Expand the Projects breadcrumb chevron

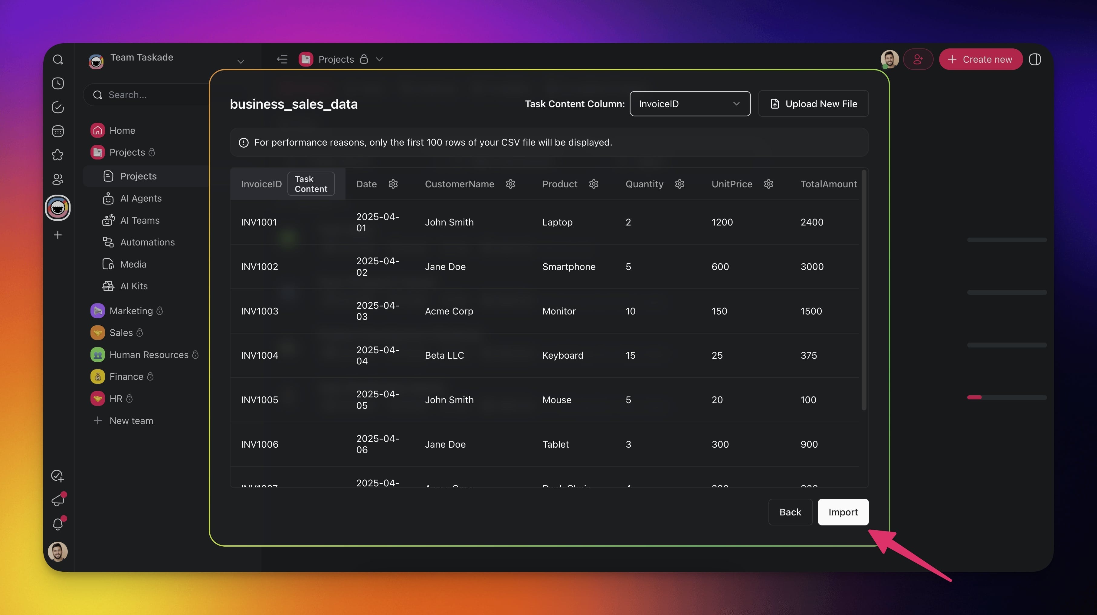coord(379,59)
